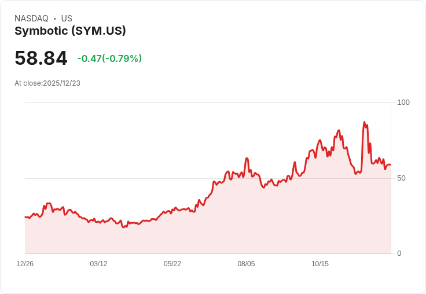The image size is (426, 294).
Task: Click the At close 2025/12/23 date text
Action: 47,83
